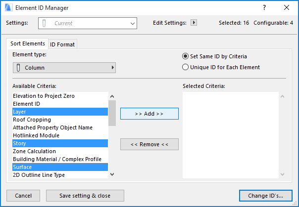The width and height of the screenshot is (299, 207).
Task: Open the Settings Current dropdown
Action: [87, 23]
